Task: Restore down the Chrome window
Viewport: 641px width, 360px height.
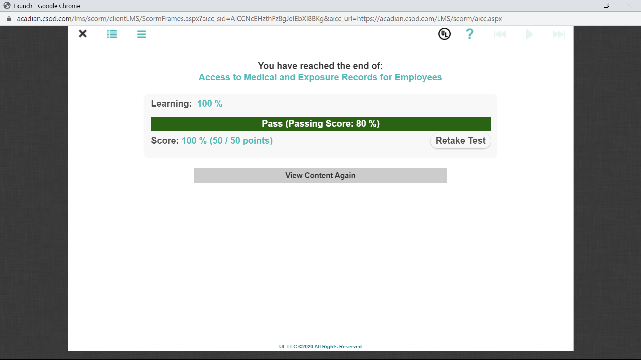Action: [606, 5]
